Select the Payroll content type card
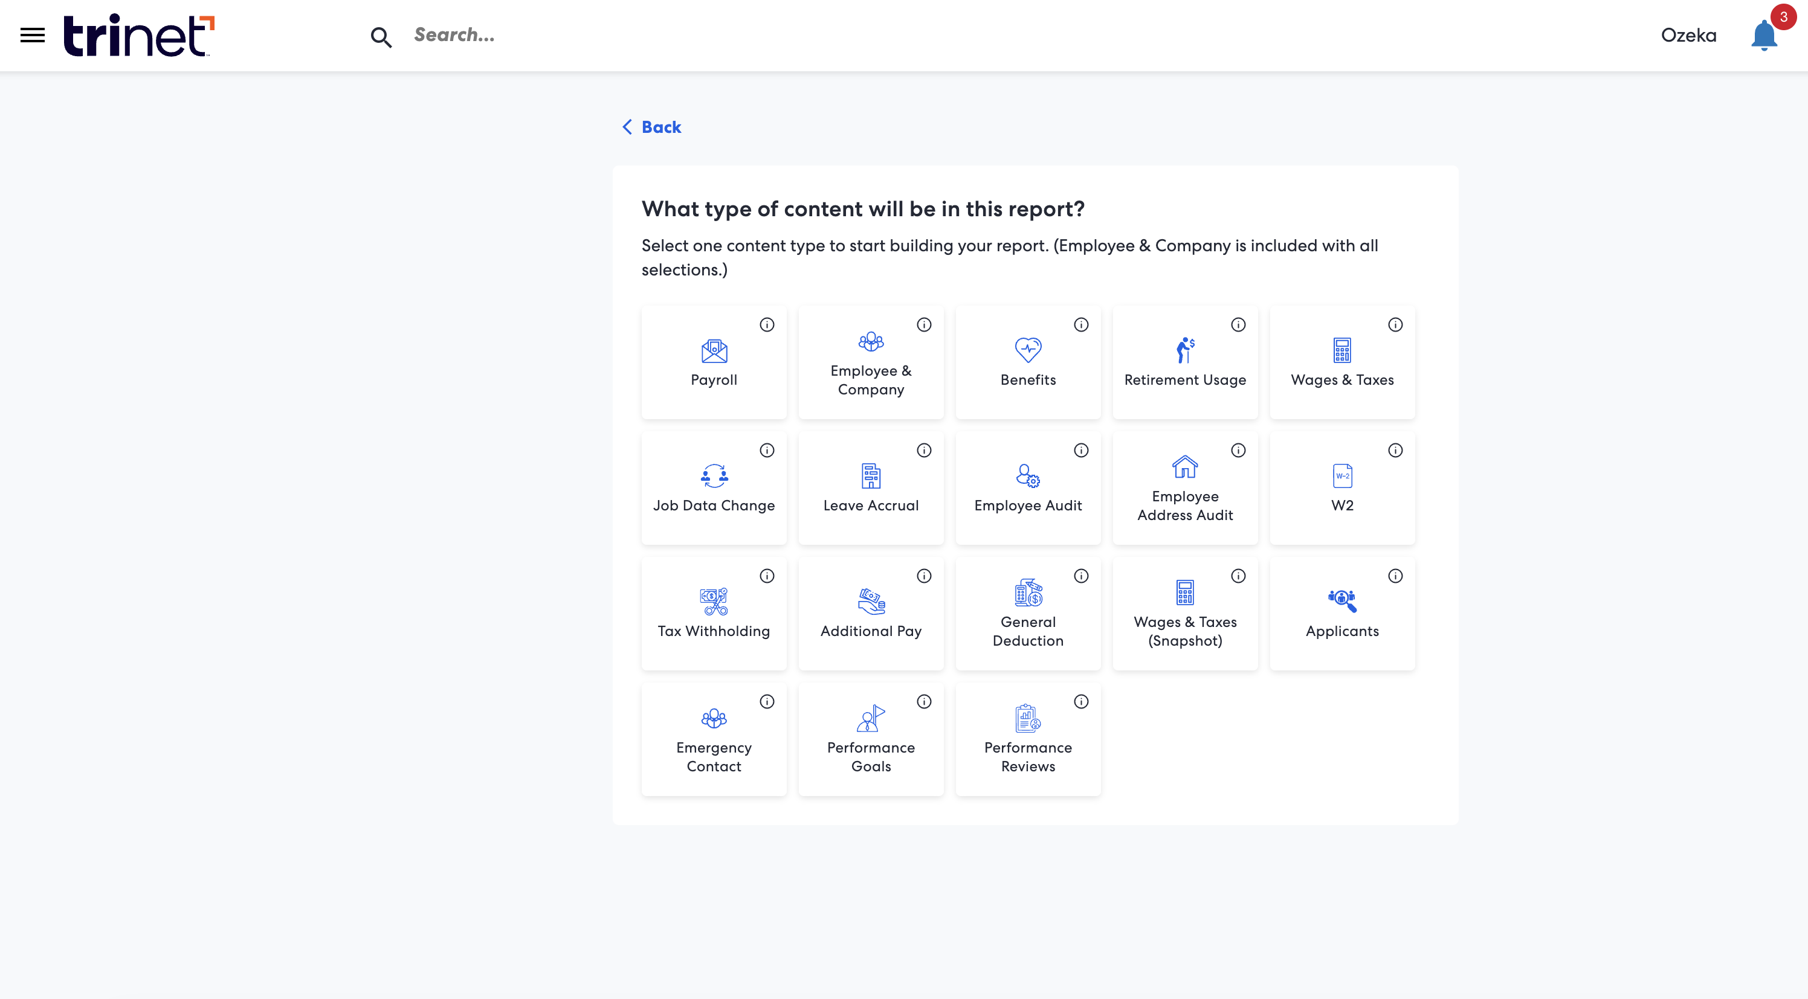The height and width of the screenshot is (999, 1808). pyautogui.click(x=714, y=363)
